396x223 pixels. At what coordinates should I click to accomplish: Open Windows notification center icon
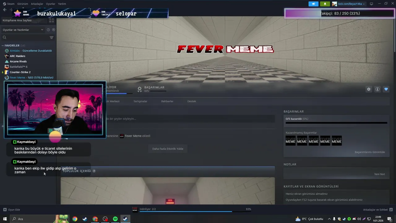coord(390,219)
